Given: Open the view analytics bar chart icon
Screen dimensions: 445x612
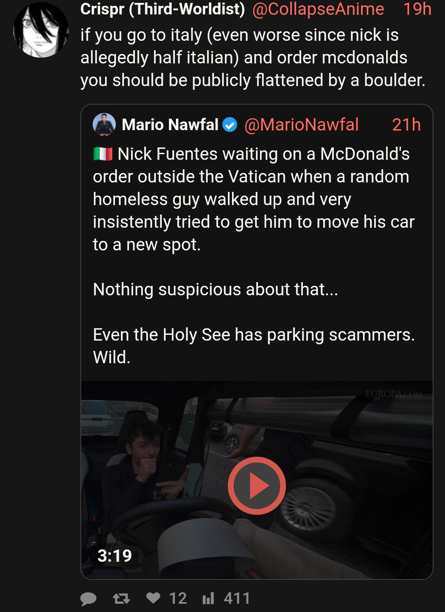Looking at the screenshot, I should pos(208,598).
